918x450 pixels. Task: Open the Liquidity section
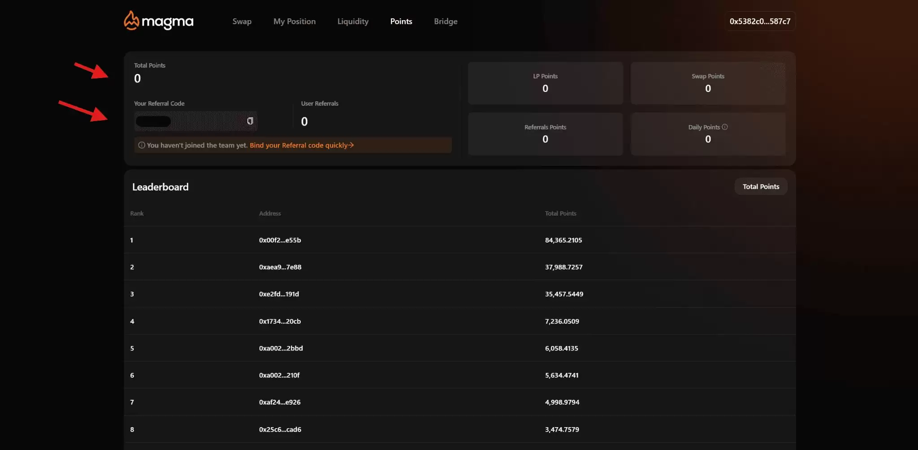(x=353, y=22)
